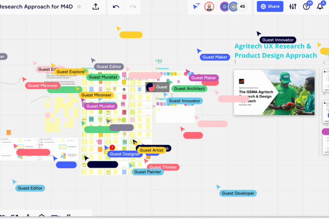Image resolution: width=329 pixels, height=219 pixels.
Task: Click the redo arrow icon
Action: coord(133,7)
